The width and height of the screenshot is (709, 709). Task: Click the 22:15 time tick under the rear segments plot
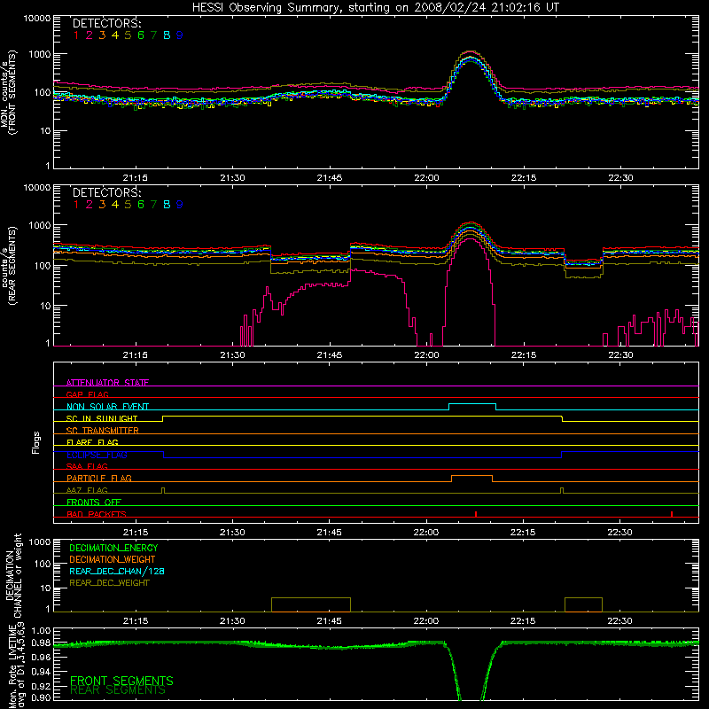pyautogui.click(x=524, y=355)
